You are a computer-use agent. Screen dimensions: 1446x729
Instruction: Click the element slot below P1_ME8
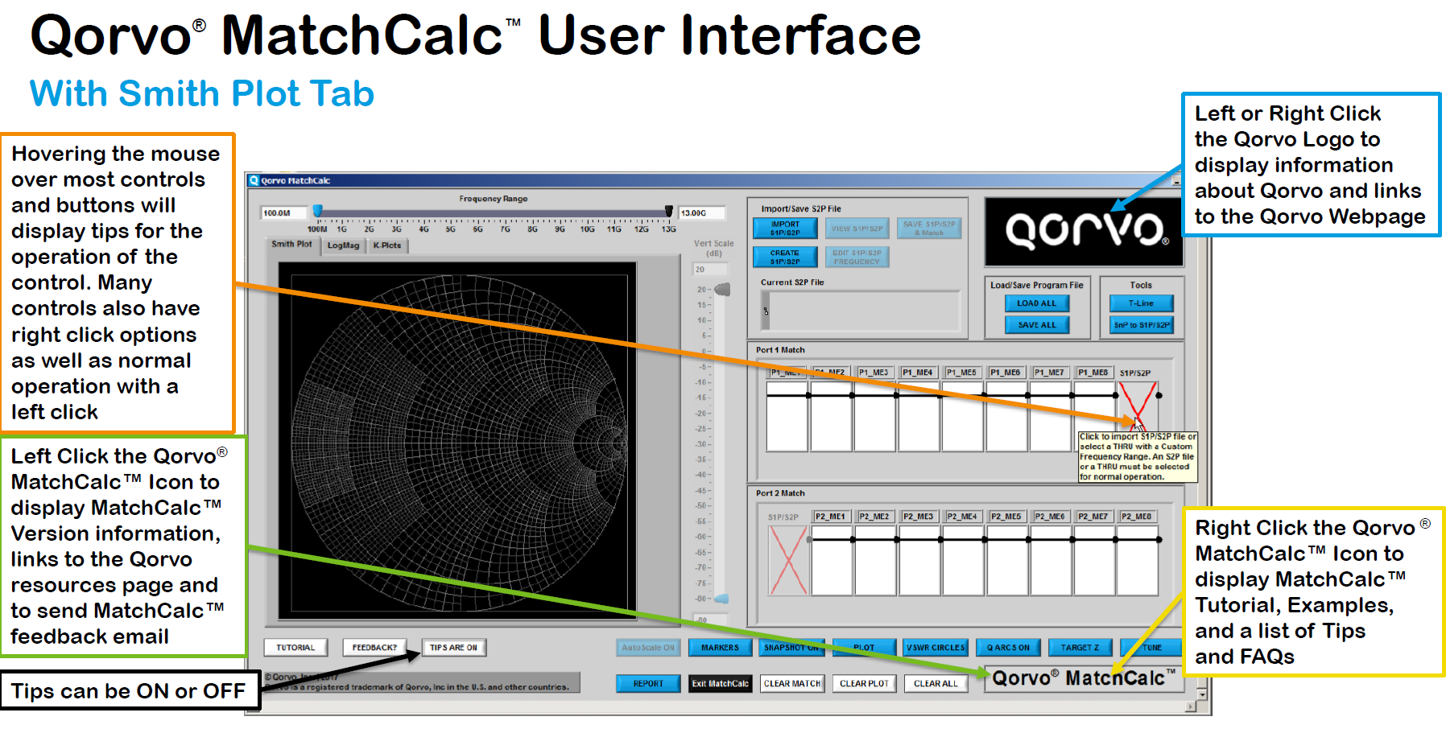pos(1094,416)
